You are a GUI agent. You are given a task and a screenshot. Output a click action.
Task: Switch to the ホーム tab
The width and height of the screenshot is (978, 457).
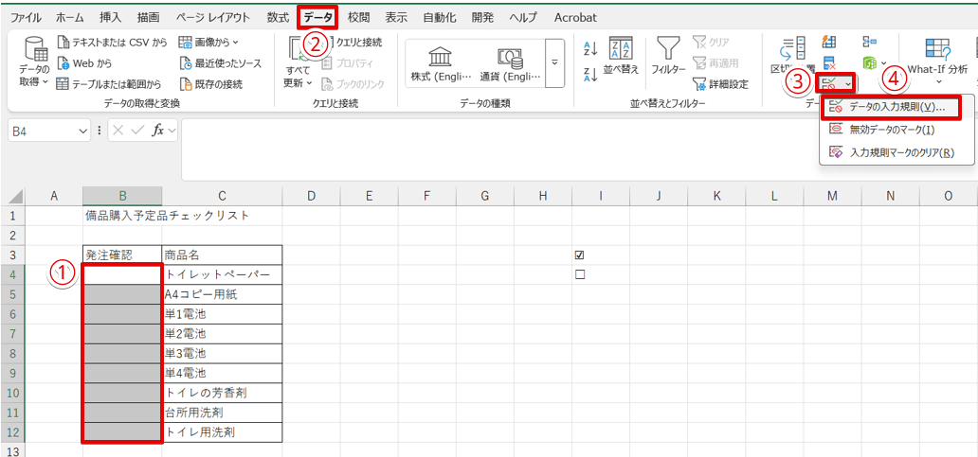click(70, 17)
